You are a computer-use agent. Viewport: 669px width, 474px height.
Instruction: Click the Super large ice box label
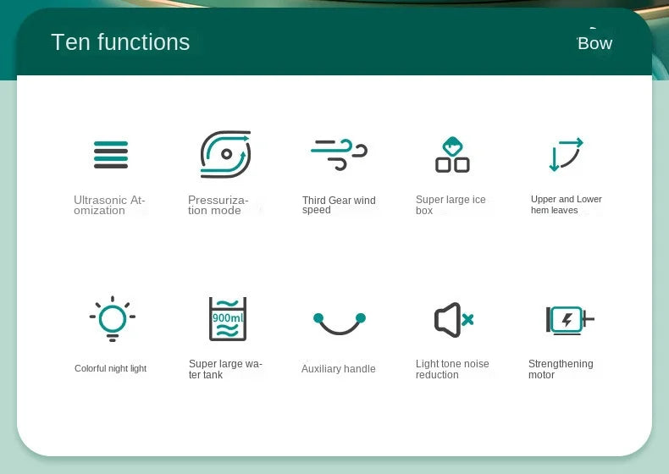tap(451, 206)
